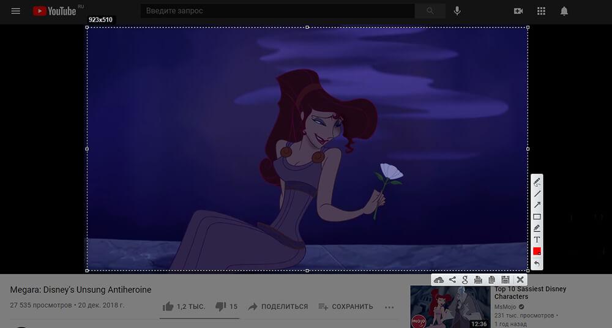
Task: Close the Lightshot capture overlay
Action: (520, 280)
